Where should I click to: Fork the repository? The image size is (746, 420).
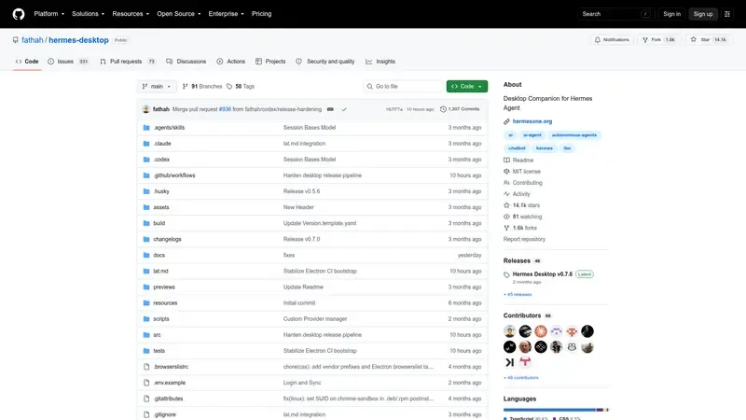pos(659,40)
